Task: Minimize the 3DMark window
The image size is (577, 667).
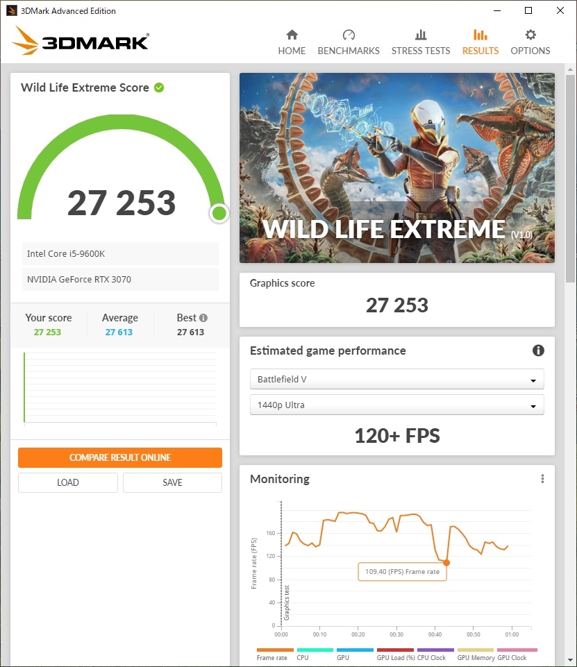Action: coord(497,10)
